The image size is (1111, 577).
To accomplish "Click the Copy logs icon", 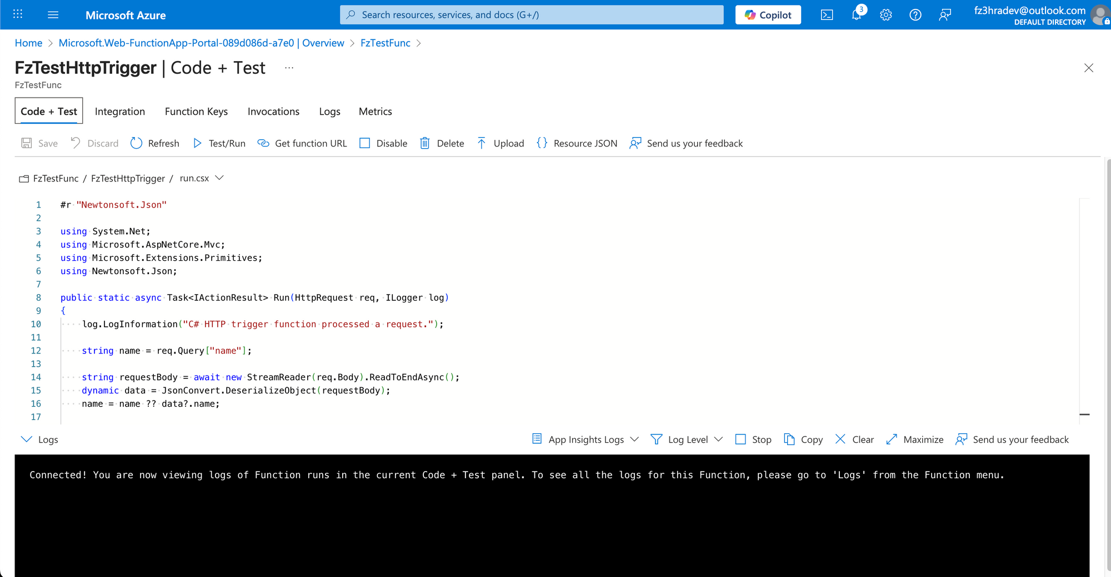I will tap(789, 439).
